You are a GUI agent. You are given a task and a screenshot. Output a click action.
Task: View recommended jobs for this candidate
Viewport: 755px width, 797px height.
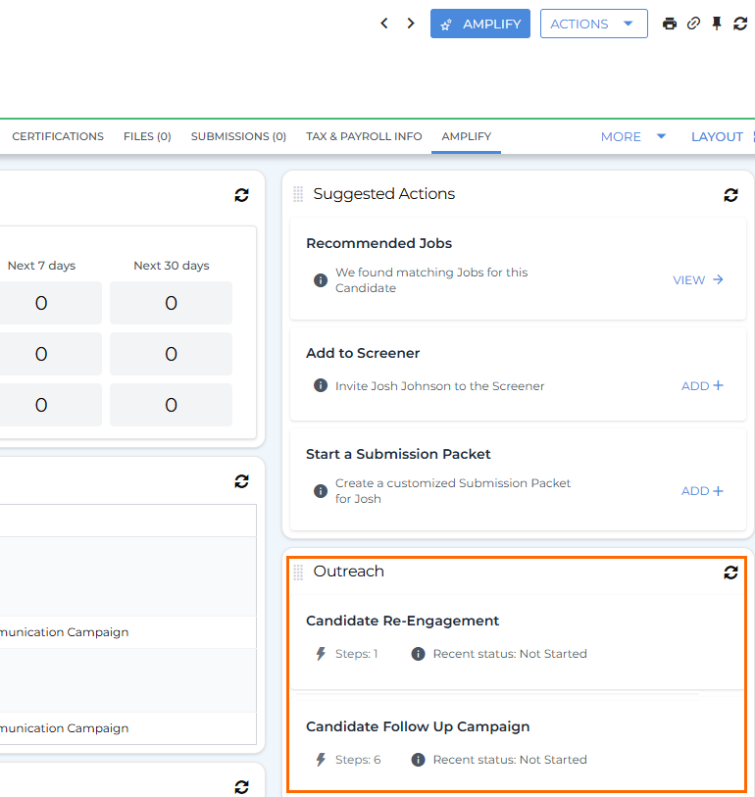(698, 280)
